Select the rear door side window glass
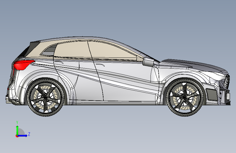The height and width of the screenshot is (153, 236). click(72, 49)
